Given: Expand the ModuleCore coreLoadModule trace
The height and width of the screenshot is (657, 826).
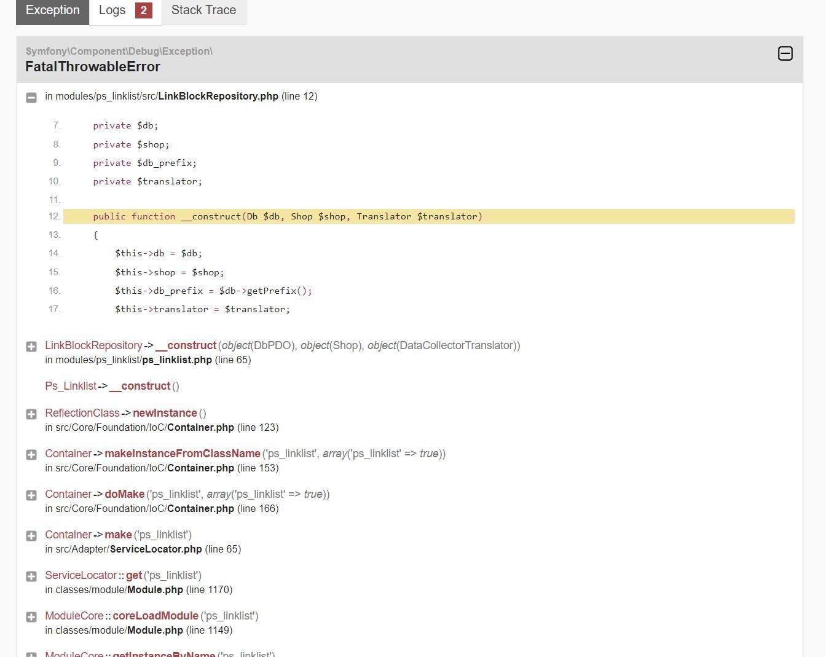Looking at the screenshot, I should (31, 617).
